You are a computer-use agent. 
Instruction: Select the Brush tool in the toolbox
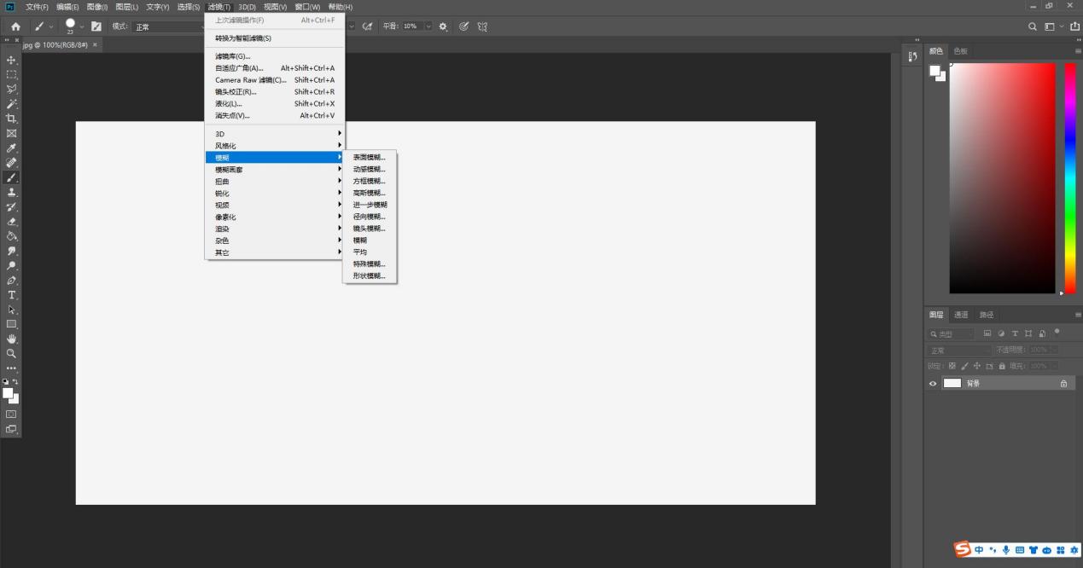tap(12, 177)
